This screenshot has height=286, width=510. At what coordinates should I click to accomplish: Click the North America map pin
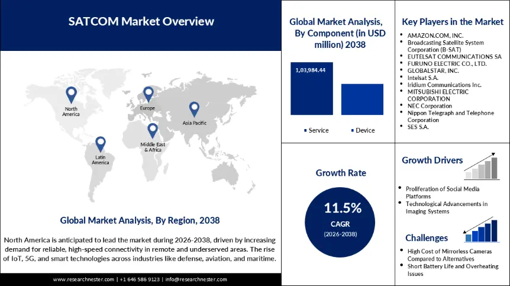(71, 95)
